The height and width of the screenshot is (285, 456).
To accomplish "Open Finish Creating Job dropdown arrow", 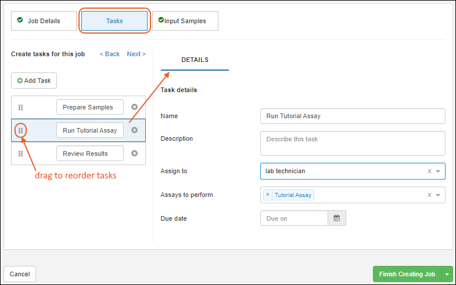I will click(x=447, y=274).
